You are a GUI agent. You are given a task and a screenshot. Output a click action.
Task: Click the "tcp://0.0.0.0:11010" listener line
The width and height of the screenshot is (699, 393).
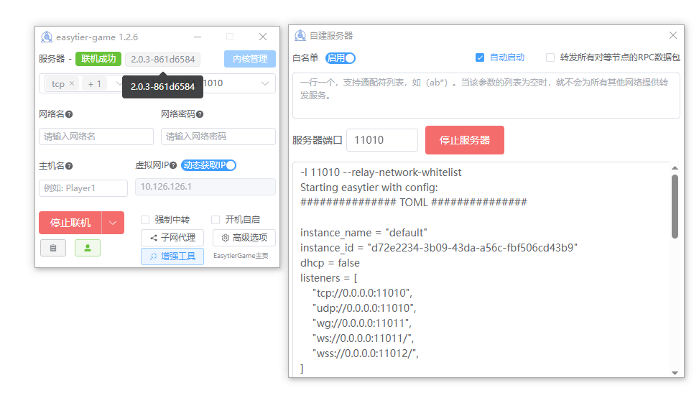(x=362, y=293)
